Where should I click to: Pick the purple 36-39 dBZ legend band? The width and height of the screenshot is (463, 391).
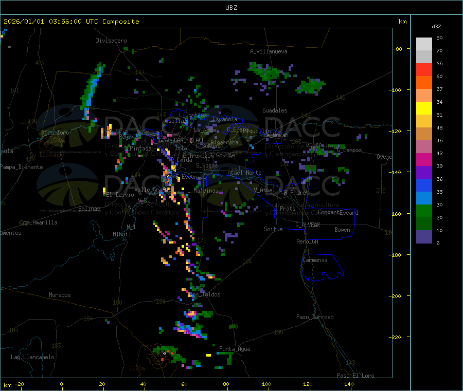click(x=424, y=173)
